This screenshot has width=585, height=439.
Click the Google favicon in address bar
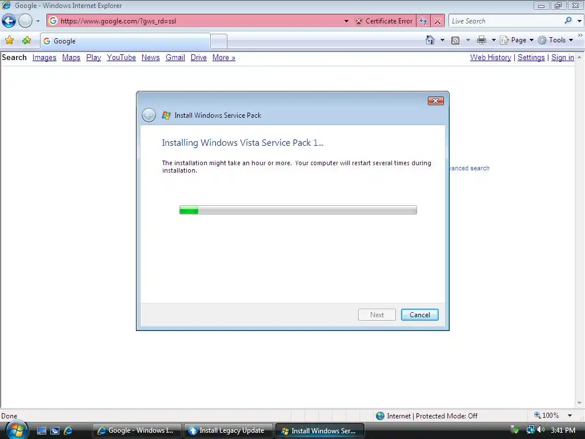(53, 21)
